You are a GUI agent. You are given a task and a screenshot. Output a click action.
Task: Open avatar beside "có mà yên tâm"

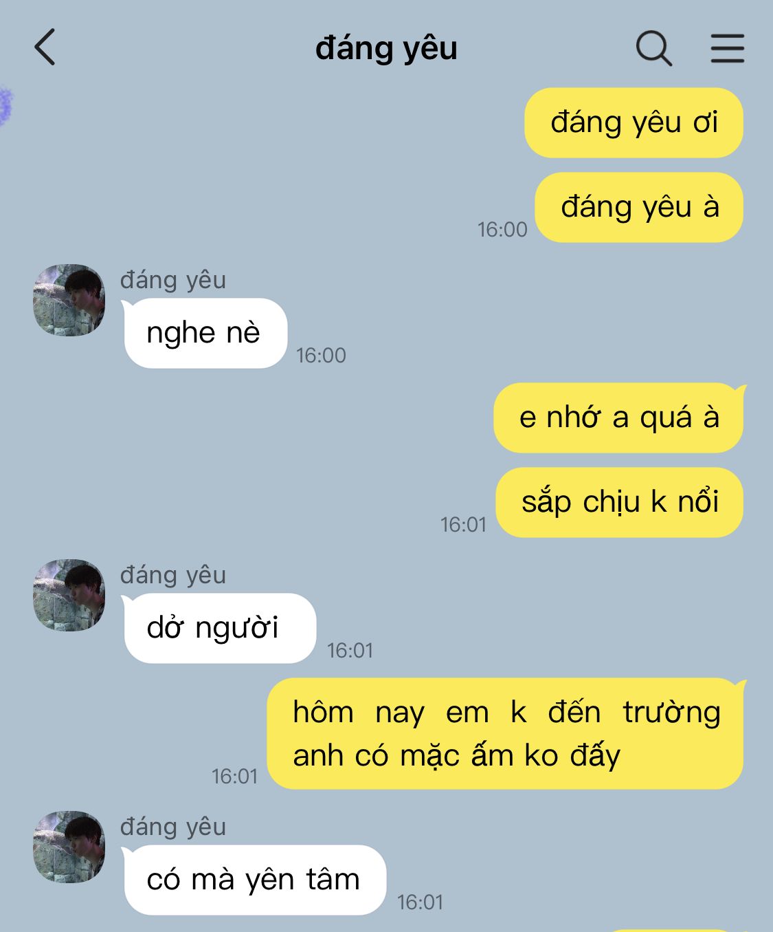[x=69, y=847]
